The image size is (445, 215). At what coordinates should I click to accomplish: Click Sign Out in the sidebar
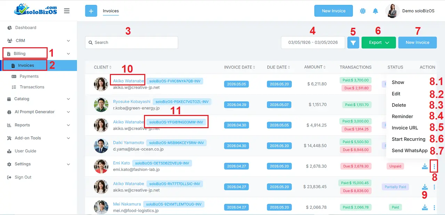click(23, 177)
